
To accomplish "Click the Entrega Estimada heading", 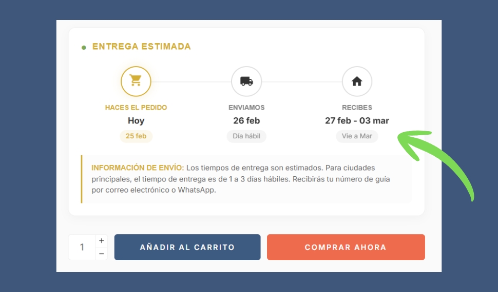I will click(141, 47).
